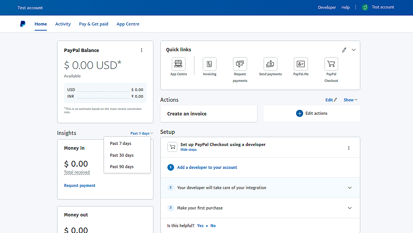This screenshot has width=413, height=233.
Task: Select Past 30 days from dropdown
Action: pos(122,155)
